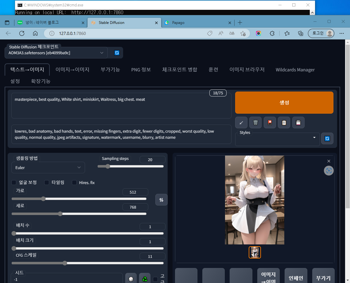Screen dimensions: 350x283
Task: Adjust the 세로 height slider
Action: click(79, 214)
